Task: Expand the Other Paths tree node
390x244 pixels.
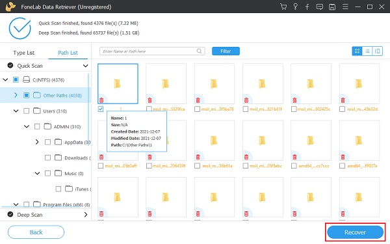Action: tap(16, 95)
